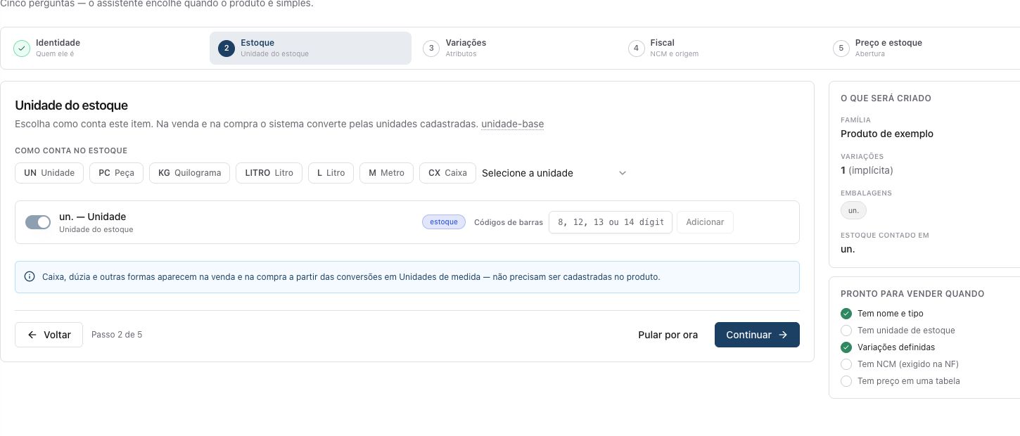The height and width of the screenshot is (436, 1020).
Task: Click the Identidade step checkmark icon
Action: click(x=22, y=48)
